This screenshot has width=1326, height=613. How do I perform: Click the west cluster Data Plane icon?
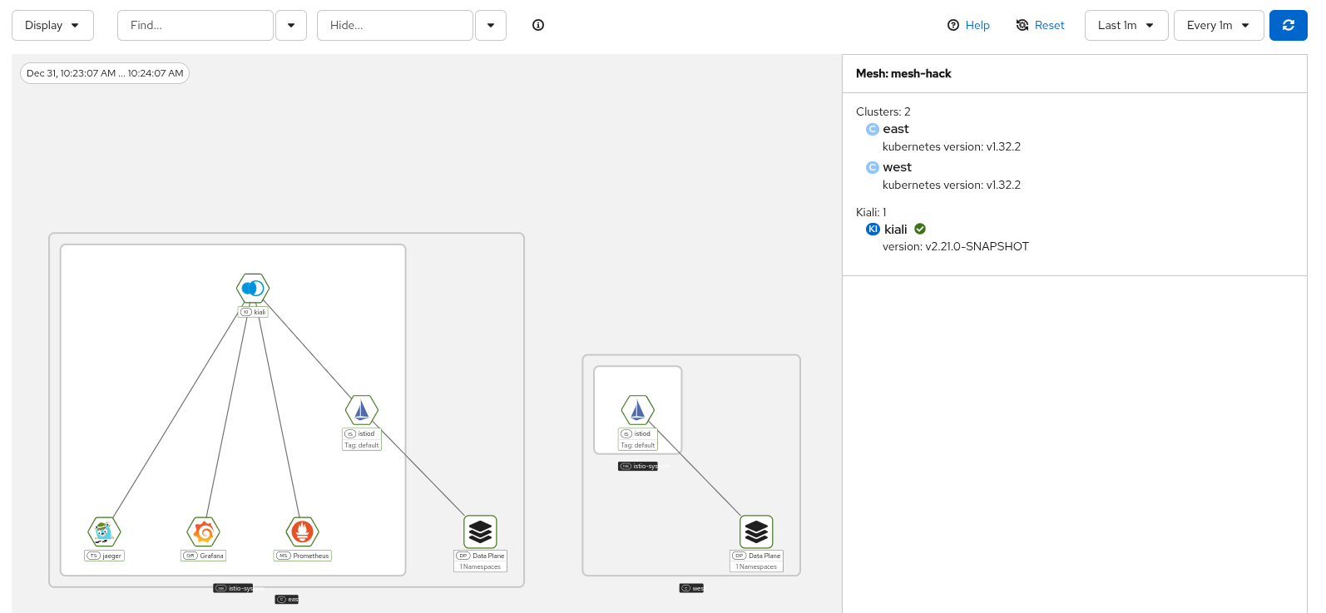(756, 531)
